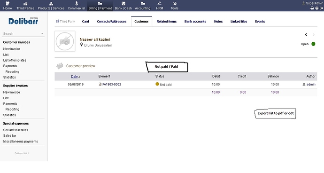Screen dimensions: 324x173
Task: Click the logout icon
Action: pos(321,8)
